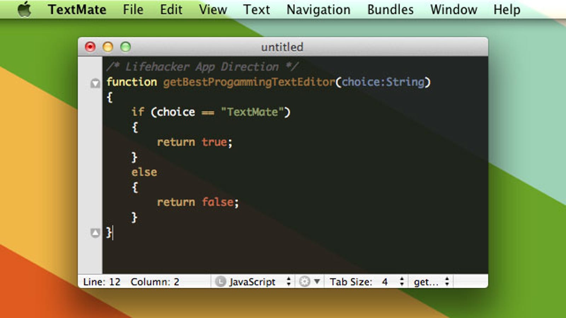Zoom the untitled window with green button
Image resolution: width=566 pixels, height=318 pixels.
tap(126, 47)
